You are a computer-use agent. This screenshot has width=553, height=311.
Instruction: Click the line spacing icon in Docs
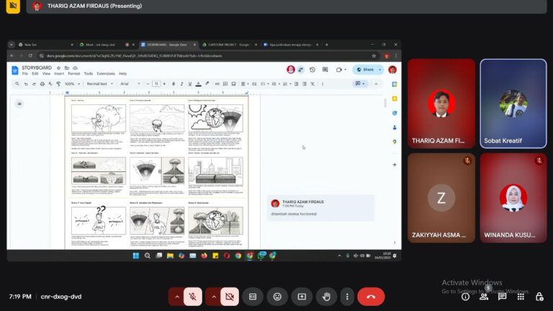click(254, 84)
